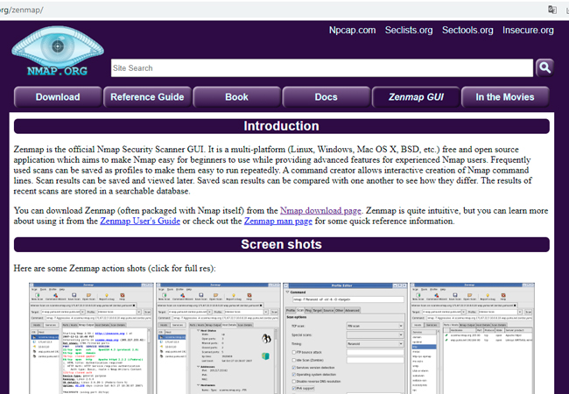The height and width of the screenshot is (394, 569).
Task: Open the Book tab
Action: (x=236, y=97)
